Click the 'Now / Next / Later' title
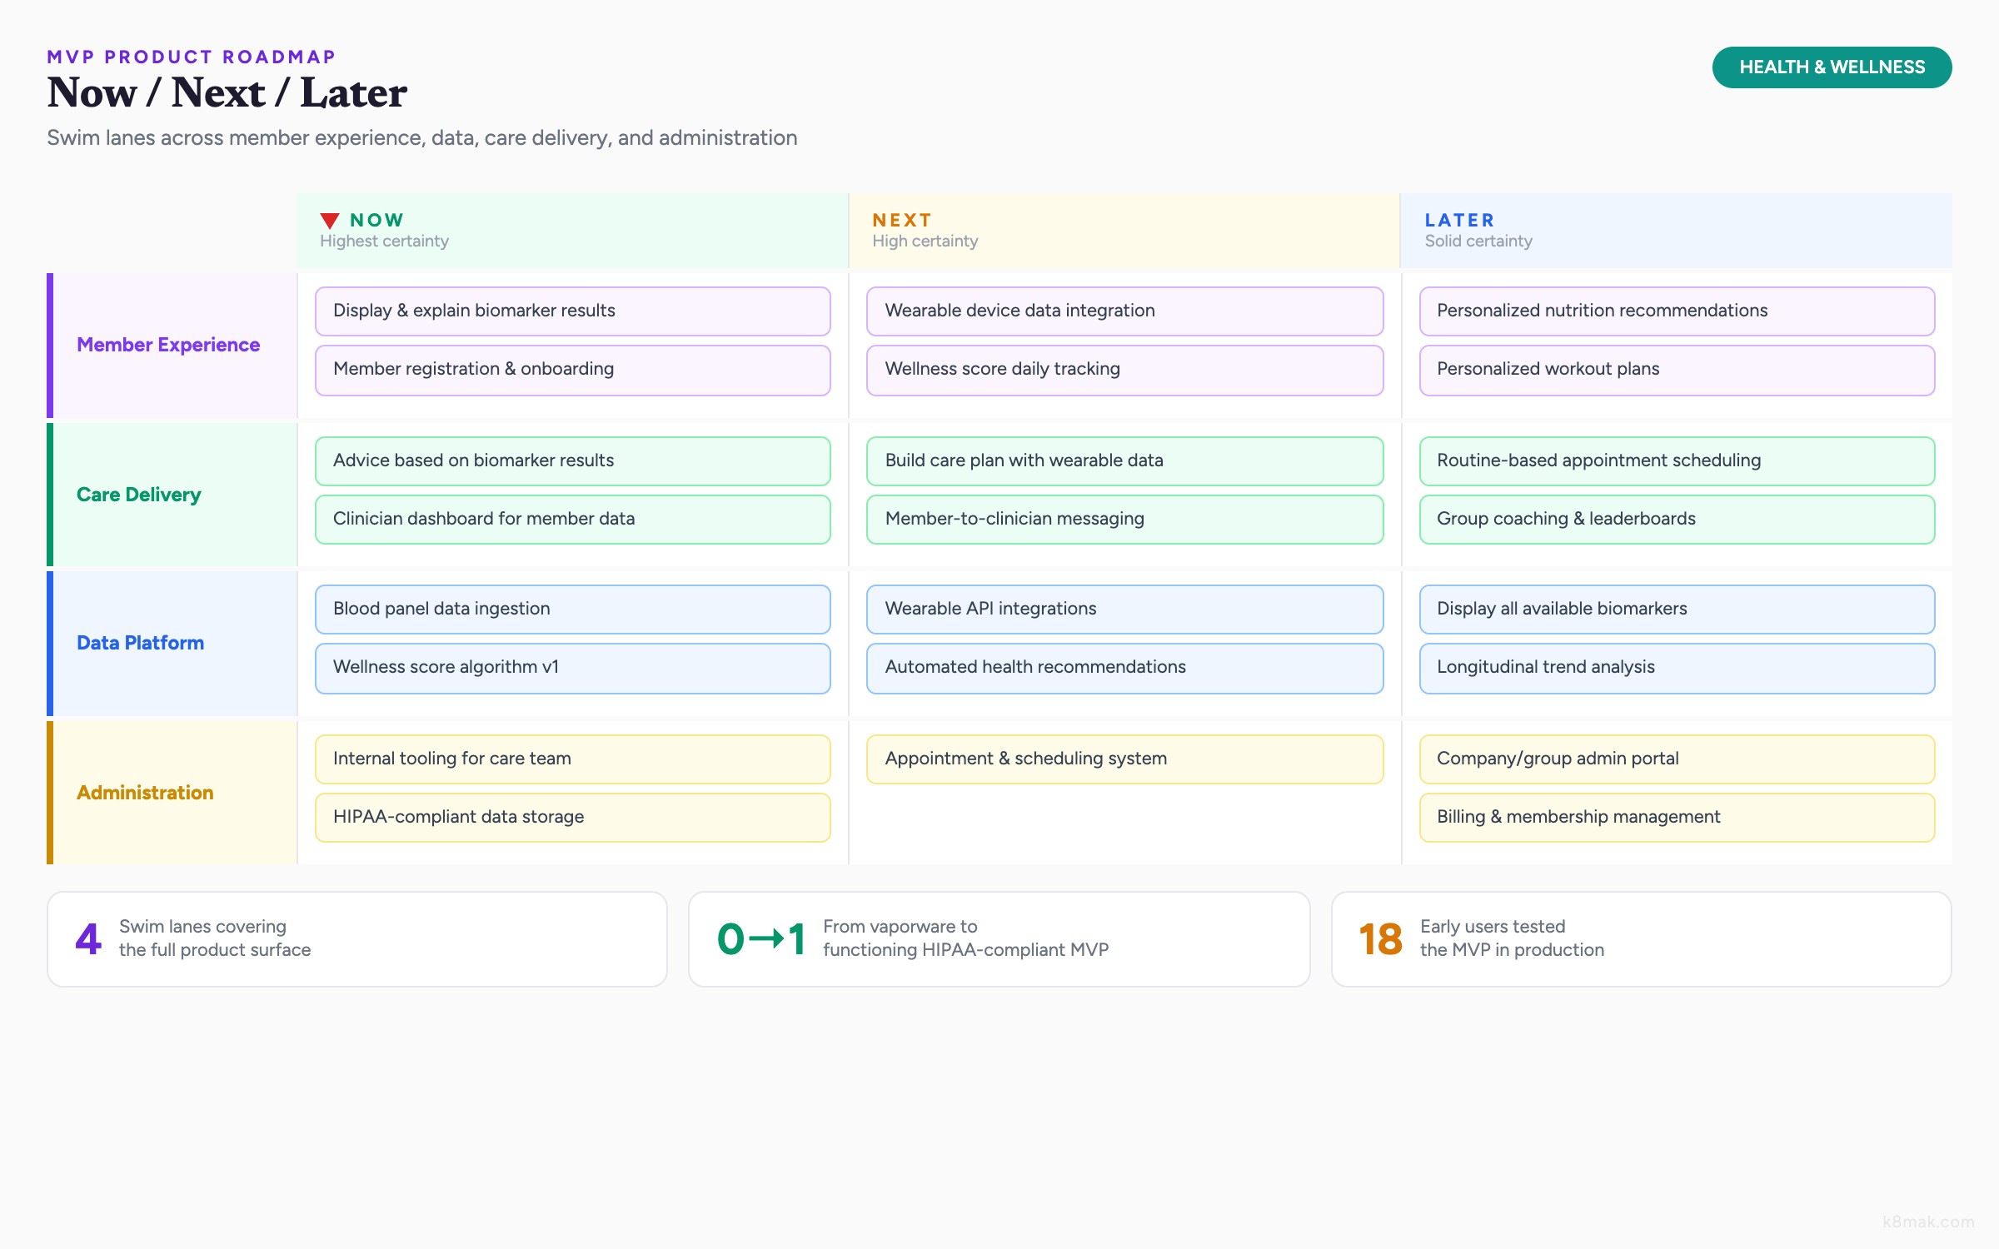Screen dimensions: 1999x1249 (227, 92)
